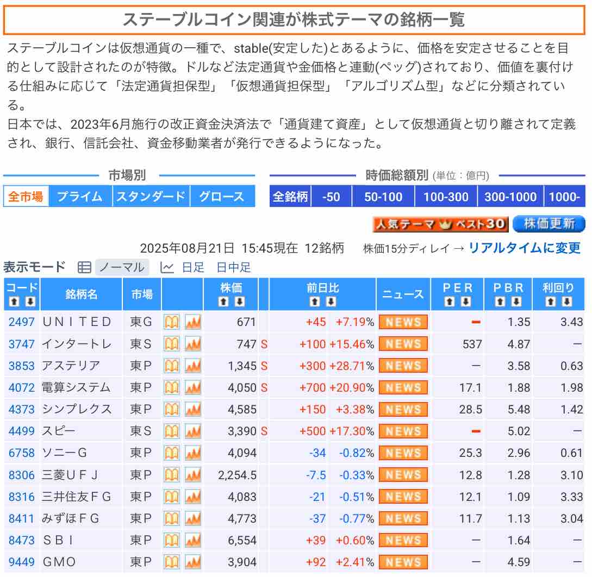Viewport: 592px width, 577px height.
Task: Open chart icon for ソニーG row
Action: coord(193,453)
